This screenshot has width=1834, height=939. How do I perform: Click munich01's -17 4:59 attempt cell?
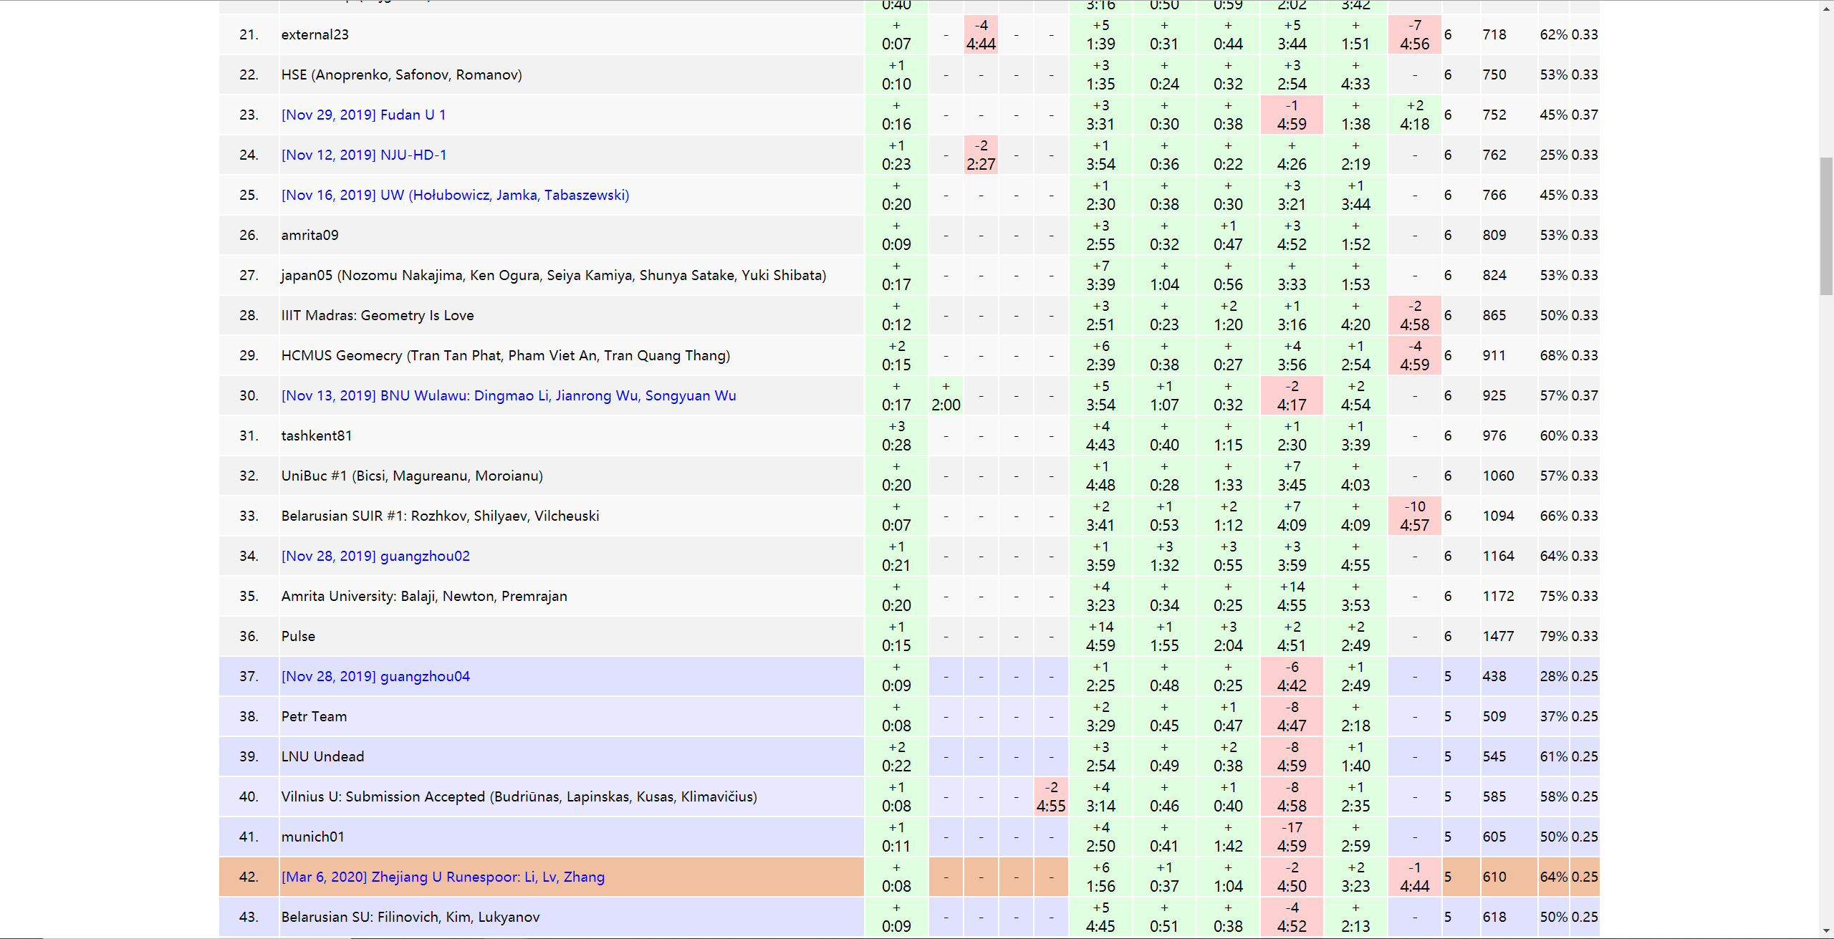[x=1292, y=837]
